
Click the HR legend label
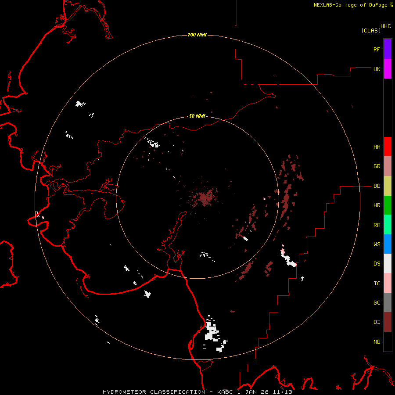point(377,205)
